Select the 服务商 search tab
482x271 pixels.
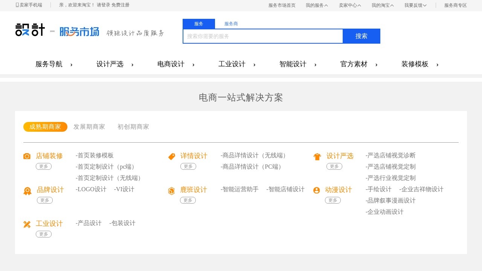point(231,24)
